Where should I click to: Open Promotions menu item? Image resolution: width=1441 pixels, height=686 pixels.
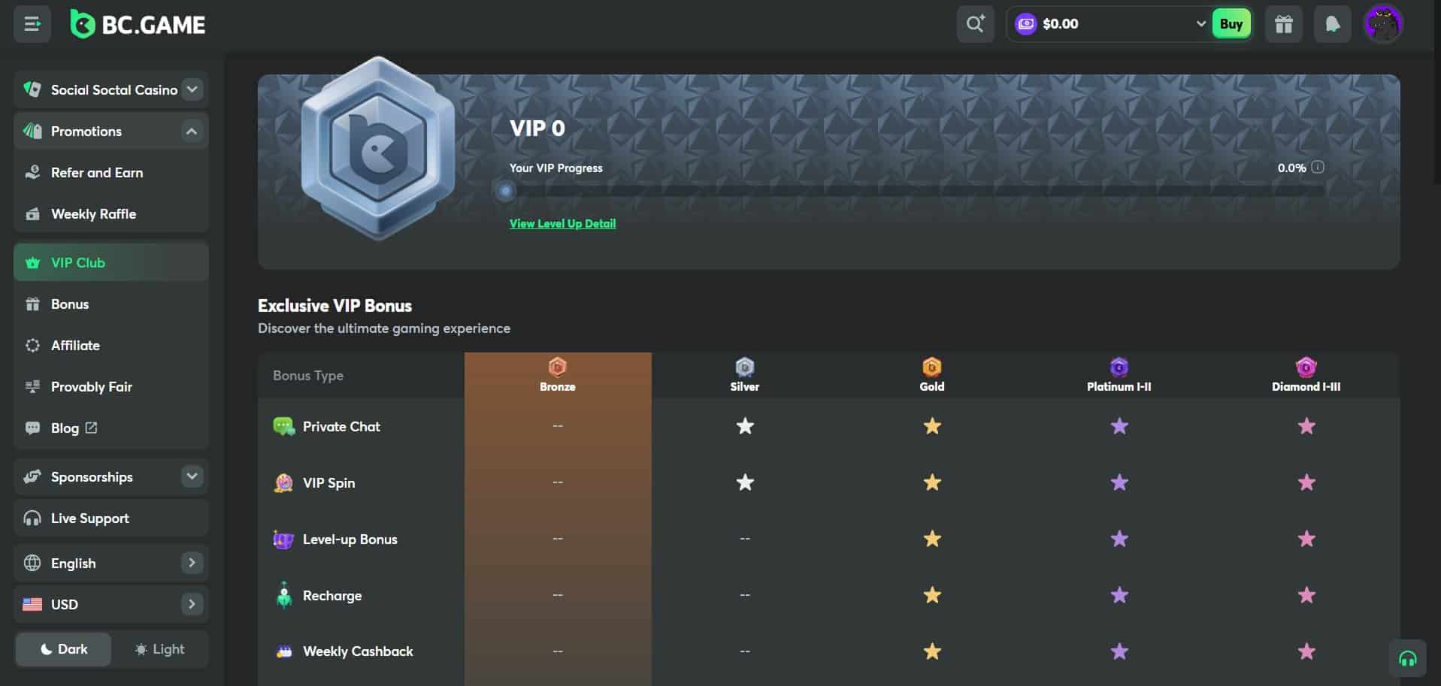point(111,131)
